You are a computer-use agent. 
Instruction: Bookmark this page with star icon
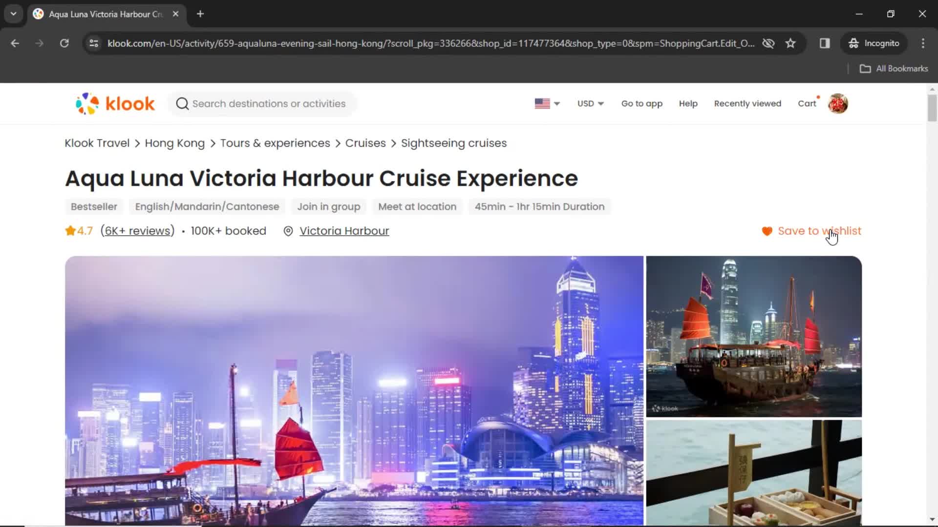790,43
